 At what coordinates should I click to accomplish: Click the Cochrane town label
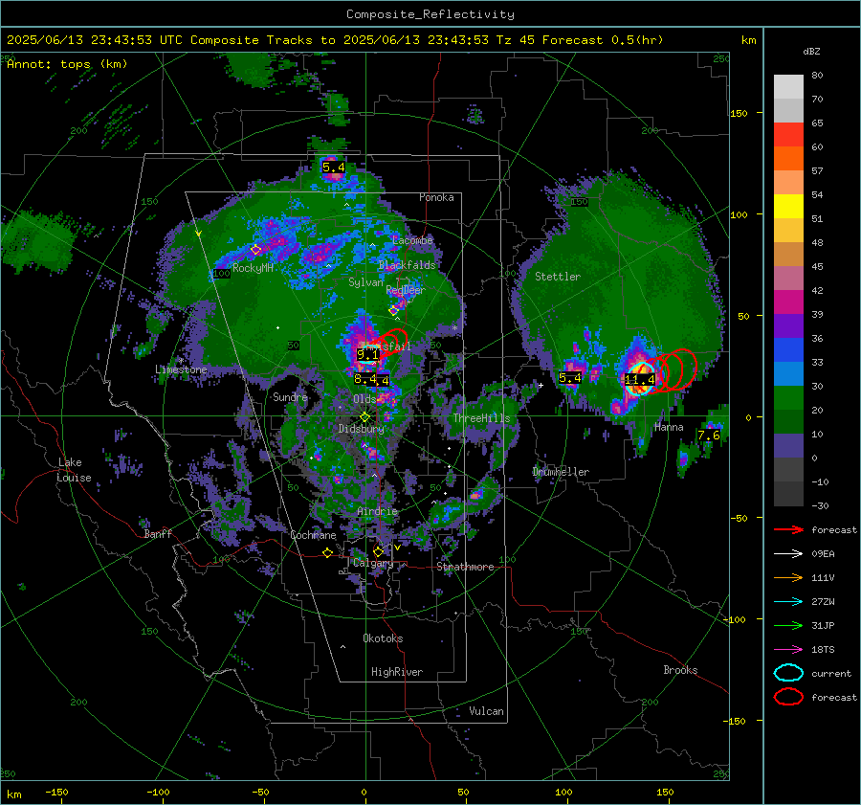[313, 535]
